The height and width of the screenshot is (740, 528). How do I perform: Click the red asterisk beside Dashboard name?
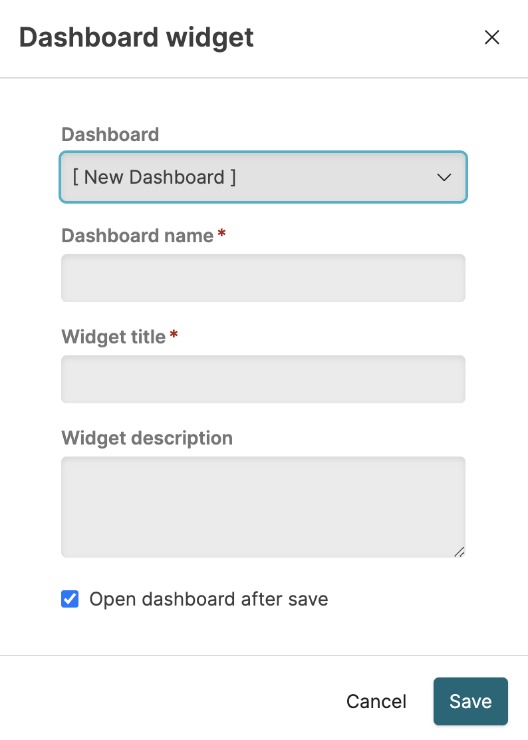[221, 234]
